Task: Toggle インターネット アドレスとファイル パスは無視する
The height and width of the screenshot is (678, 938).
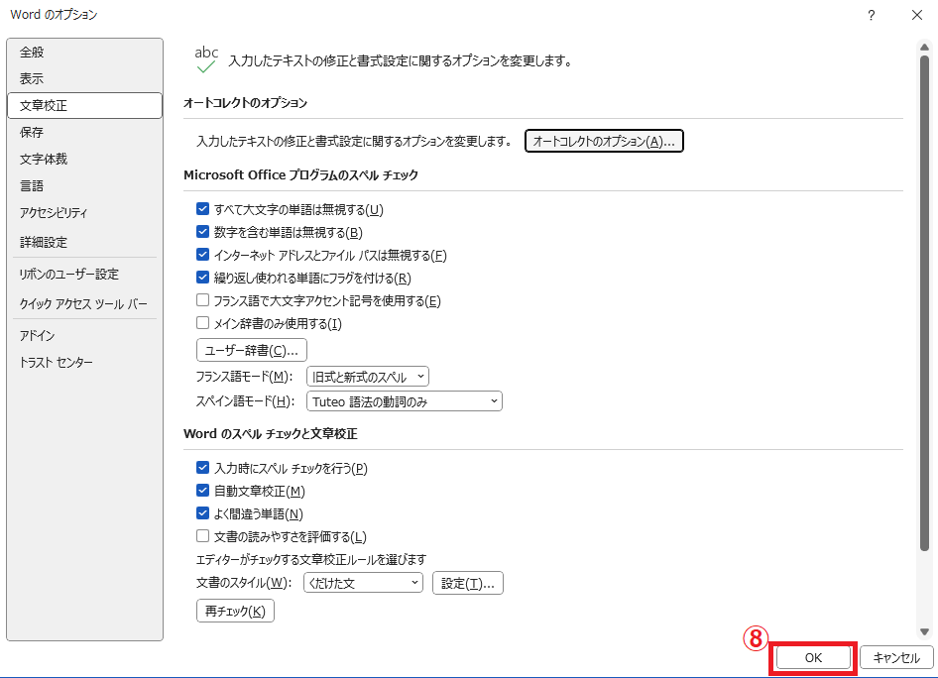Action: click(x=203, y=255)
